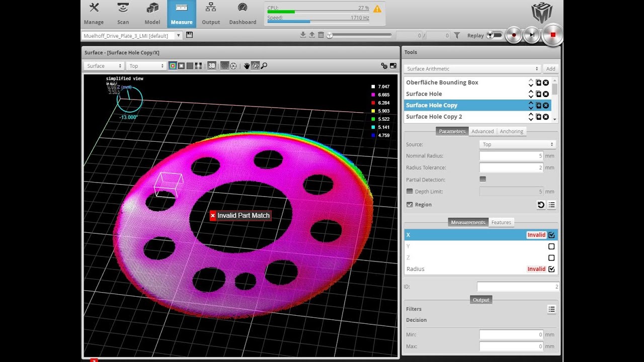The height and width of the screenshot is (362, 644).
Task: Duplicate the Surface Hole Copy tool
Action: pyautogui.click(x=538, y=106)
